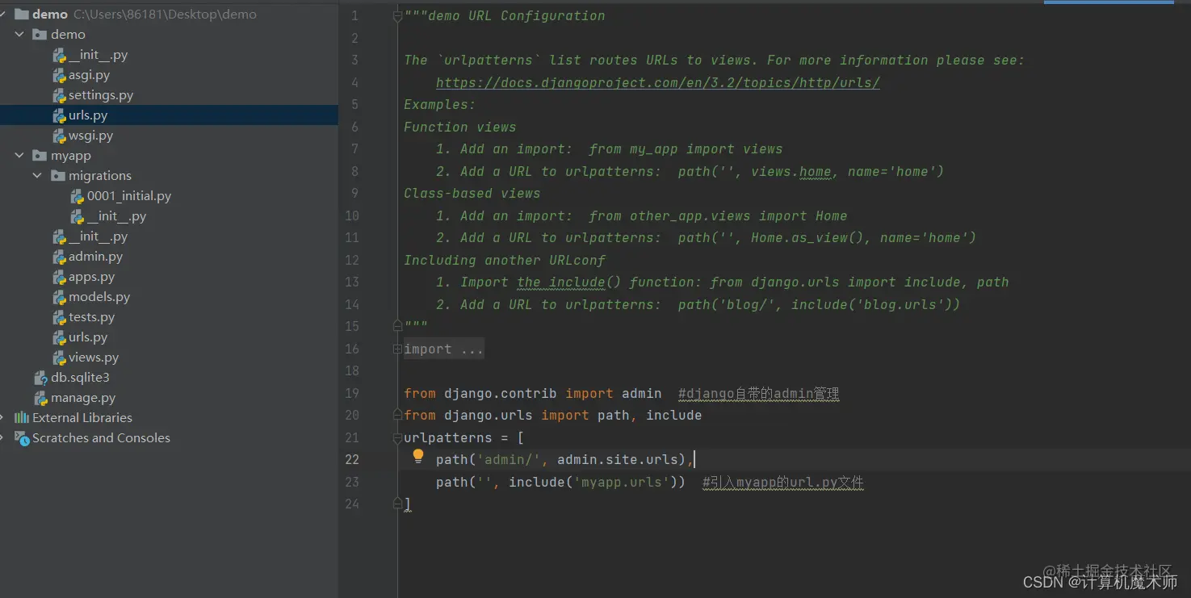Collapse the myapp folder chevron
Image resolution: width=1191 pixels, height=598 pixels.
click(x=19, y=156)
